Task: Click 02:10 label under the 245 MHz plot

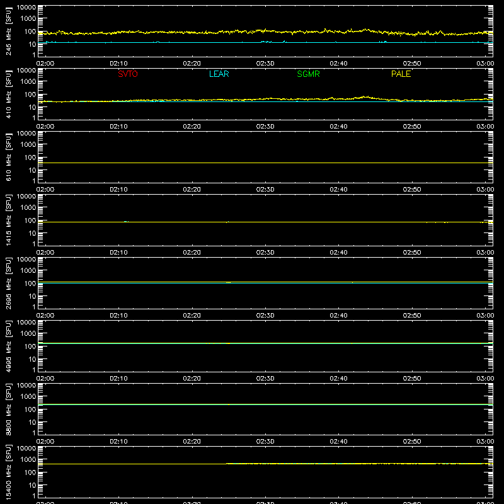Action: point(118,64)
